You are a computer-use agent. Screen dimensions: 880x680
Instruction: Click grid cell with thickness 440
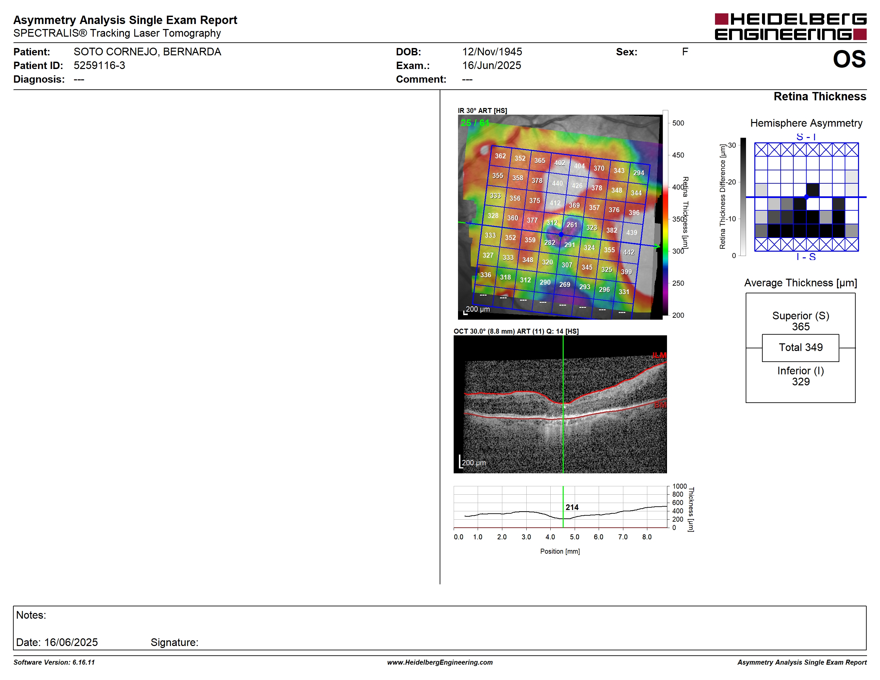[x=557, y=183]
